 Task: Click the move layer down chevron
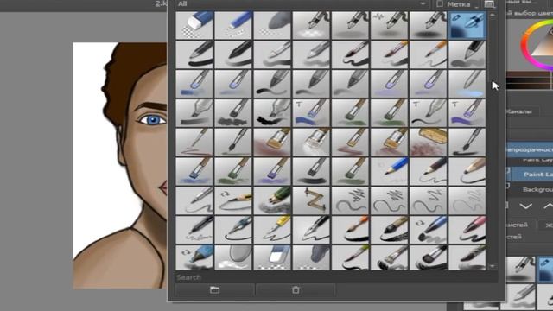pos(525,206)
